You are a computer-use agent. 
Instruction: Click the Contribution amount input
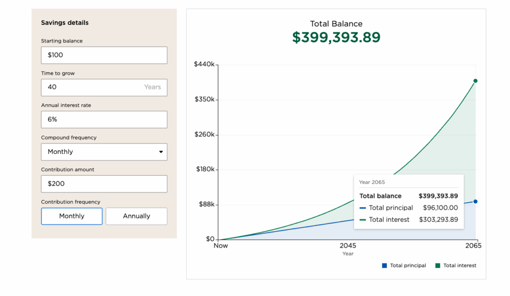pyautogui.click(x=104, y=184)
